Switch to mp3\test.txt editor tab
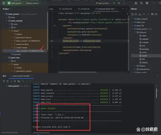The height and width of the screenshot is (135, 161). pyautogui.click(x=66, y=9)
